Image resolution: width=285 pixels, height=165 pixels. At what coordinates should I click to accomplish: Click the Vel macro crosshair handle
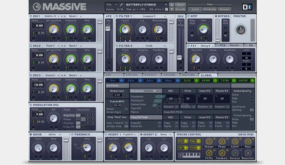(x=198, y=141)
